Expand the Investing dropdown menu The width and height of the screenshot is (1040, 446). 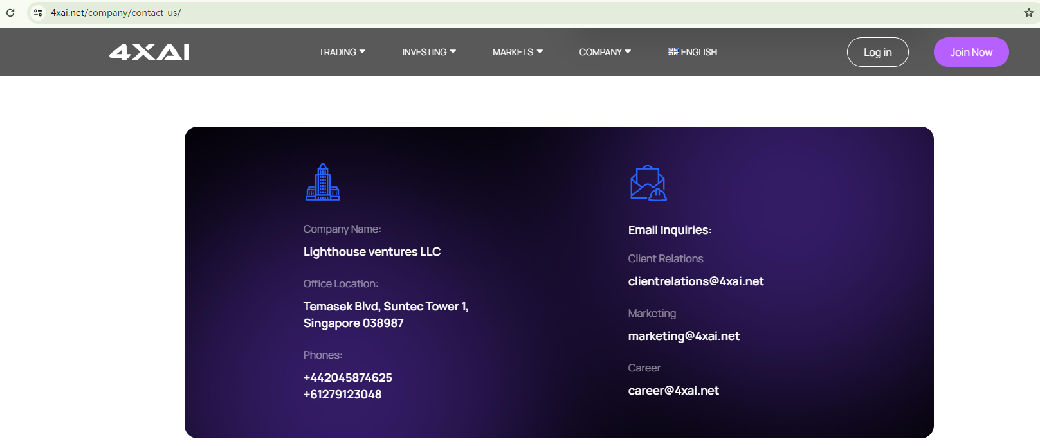click(429, 52)
